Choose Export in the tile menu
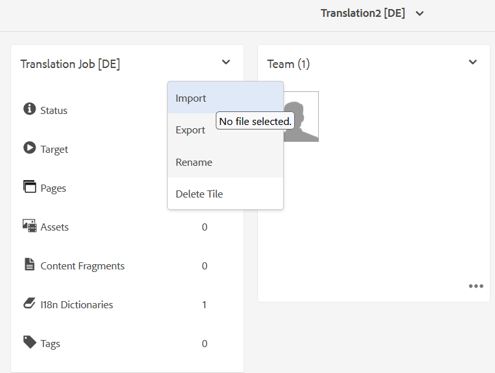 click(x=190, y=130)
